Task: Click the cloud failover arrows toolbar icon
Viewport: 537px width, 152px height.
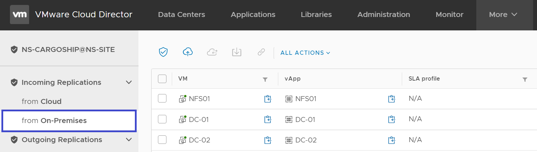Action: (x=212, y=52)
